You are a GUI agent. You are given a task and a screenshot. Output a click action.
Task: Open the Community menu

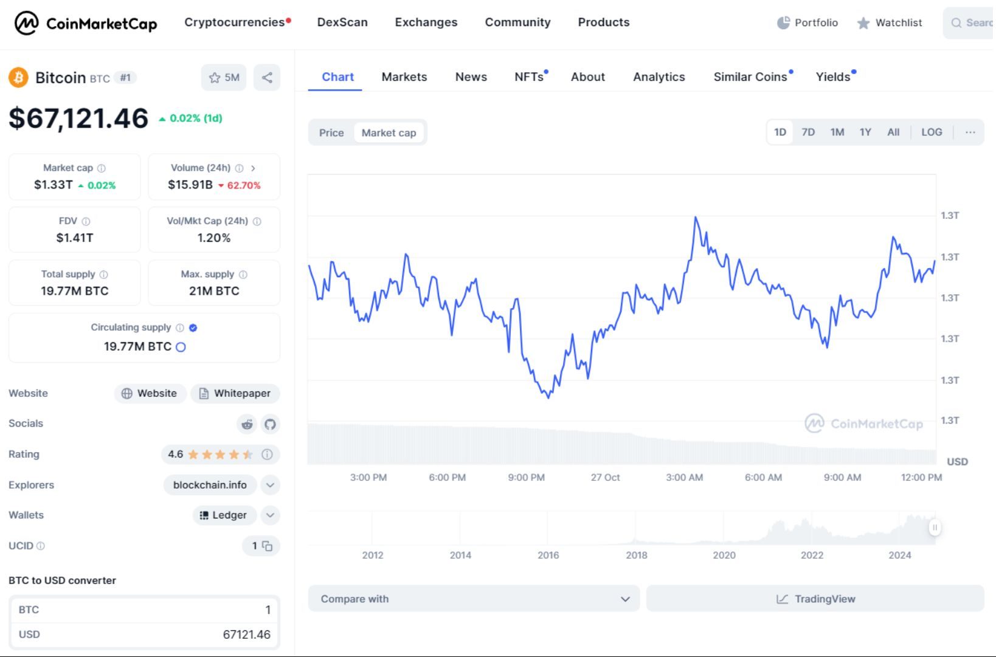coord(517,22)
